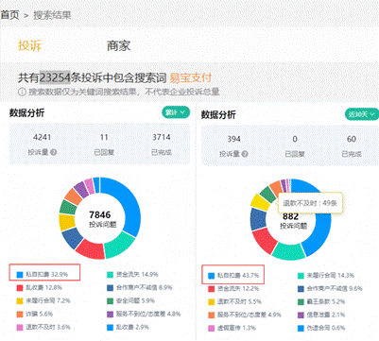Click the red swatch for 资金流失 12.2%
The height and width of the screenshot is (341, 379).
(x=212, y=289)
